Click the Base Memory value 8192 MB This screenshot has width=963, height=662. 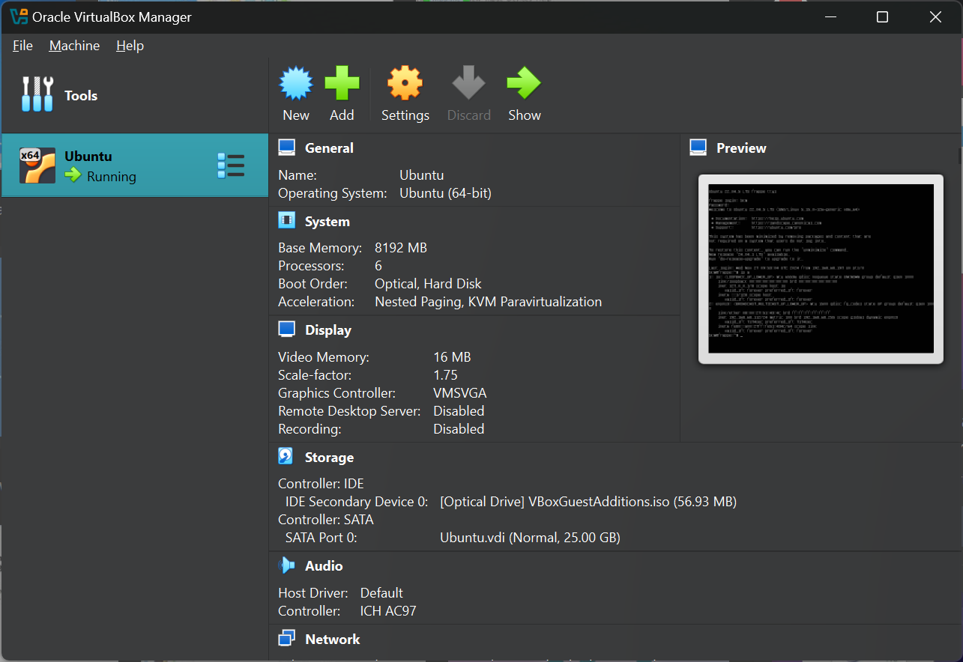401,248
